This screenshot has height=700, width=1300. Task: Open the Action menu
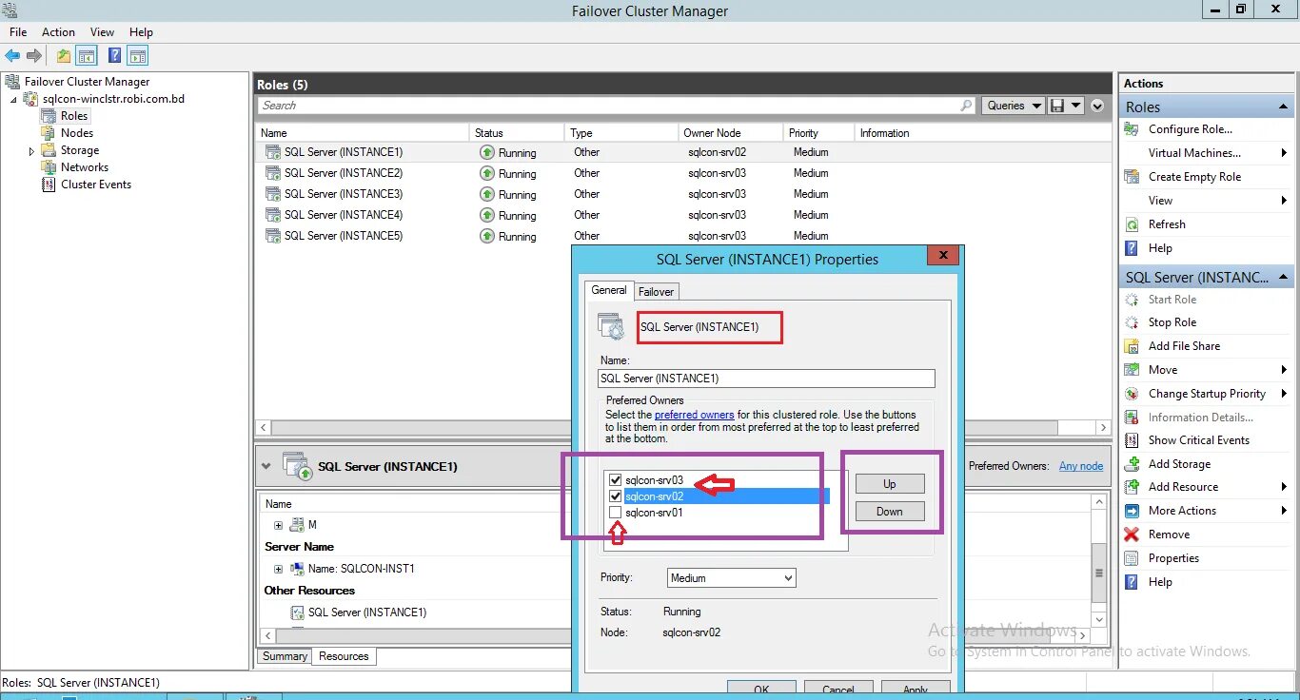(x=59, y=32)
